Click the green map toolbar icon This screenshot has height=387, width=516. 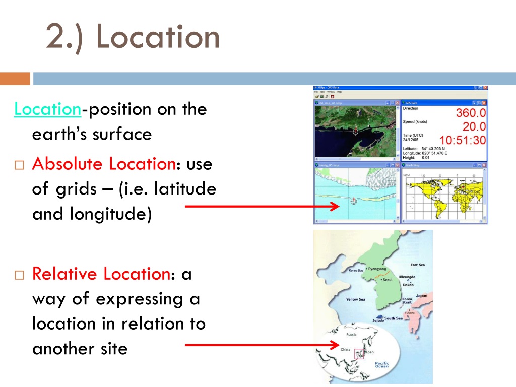(322, 97)
